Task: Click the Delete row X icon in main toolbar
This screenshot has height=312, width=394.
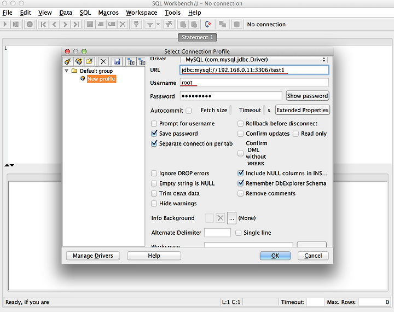Action: pyautogui.click(x=123, y=25)
